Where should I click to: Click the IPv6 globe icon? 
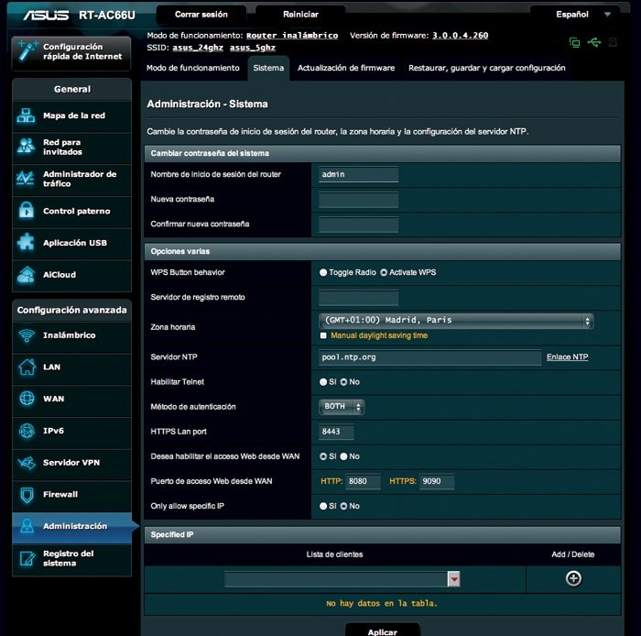27,431
